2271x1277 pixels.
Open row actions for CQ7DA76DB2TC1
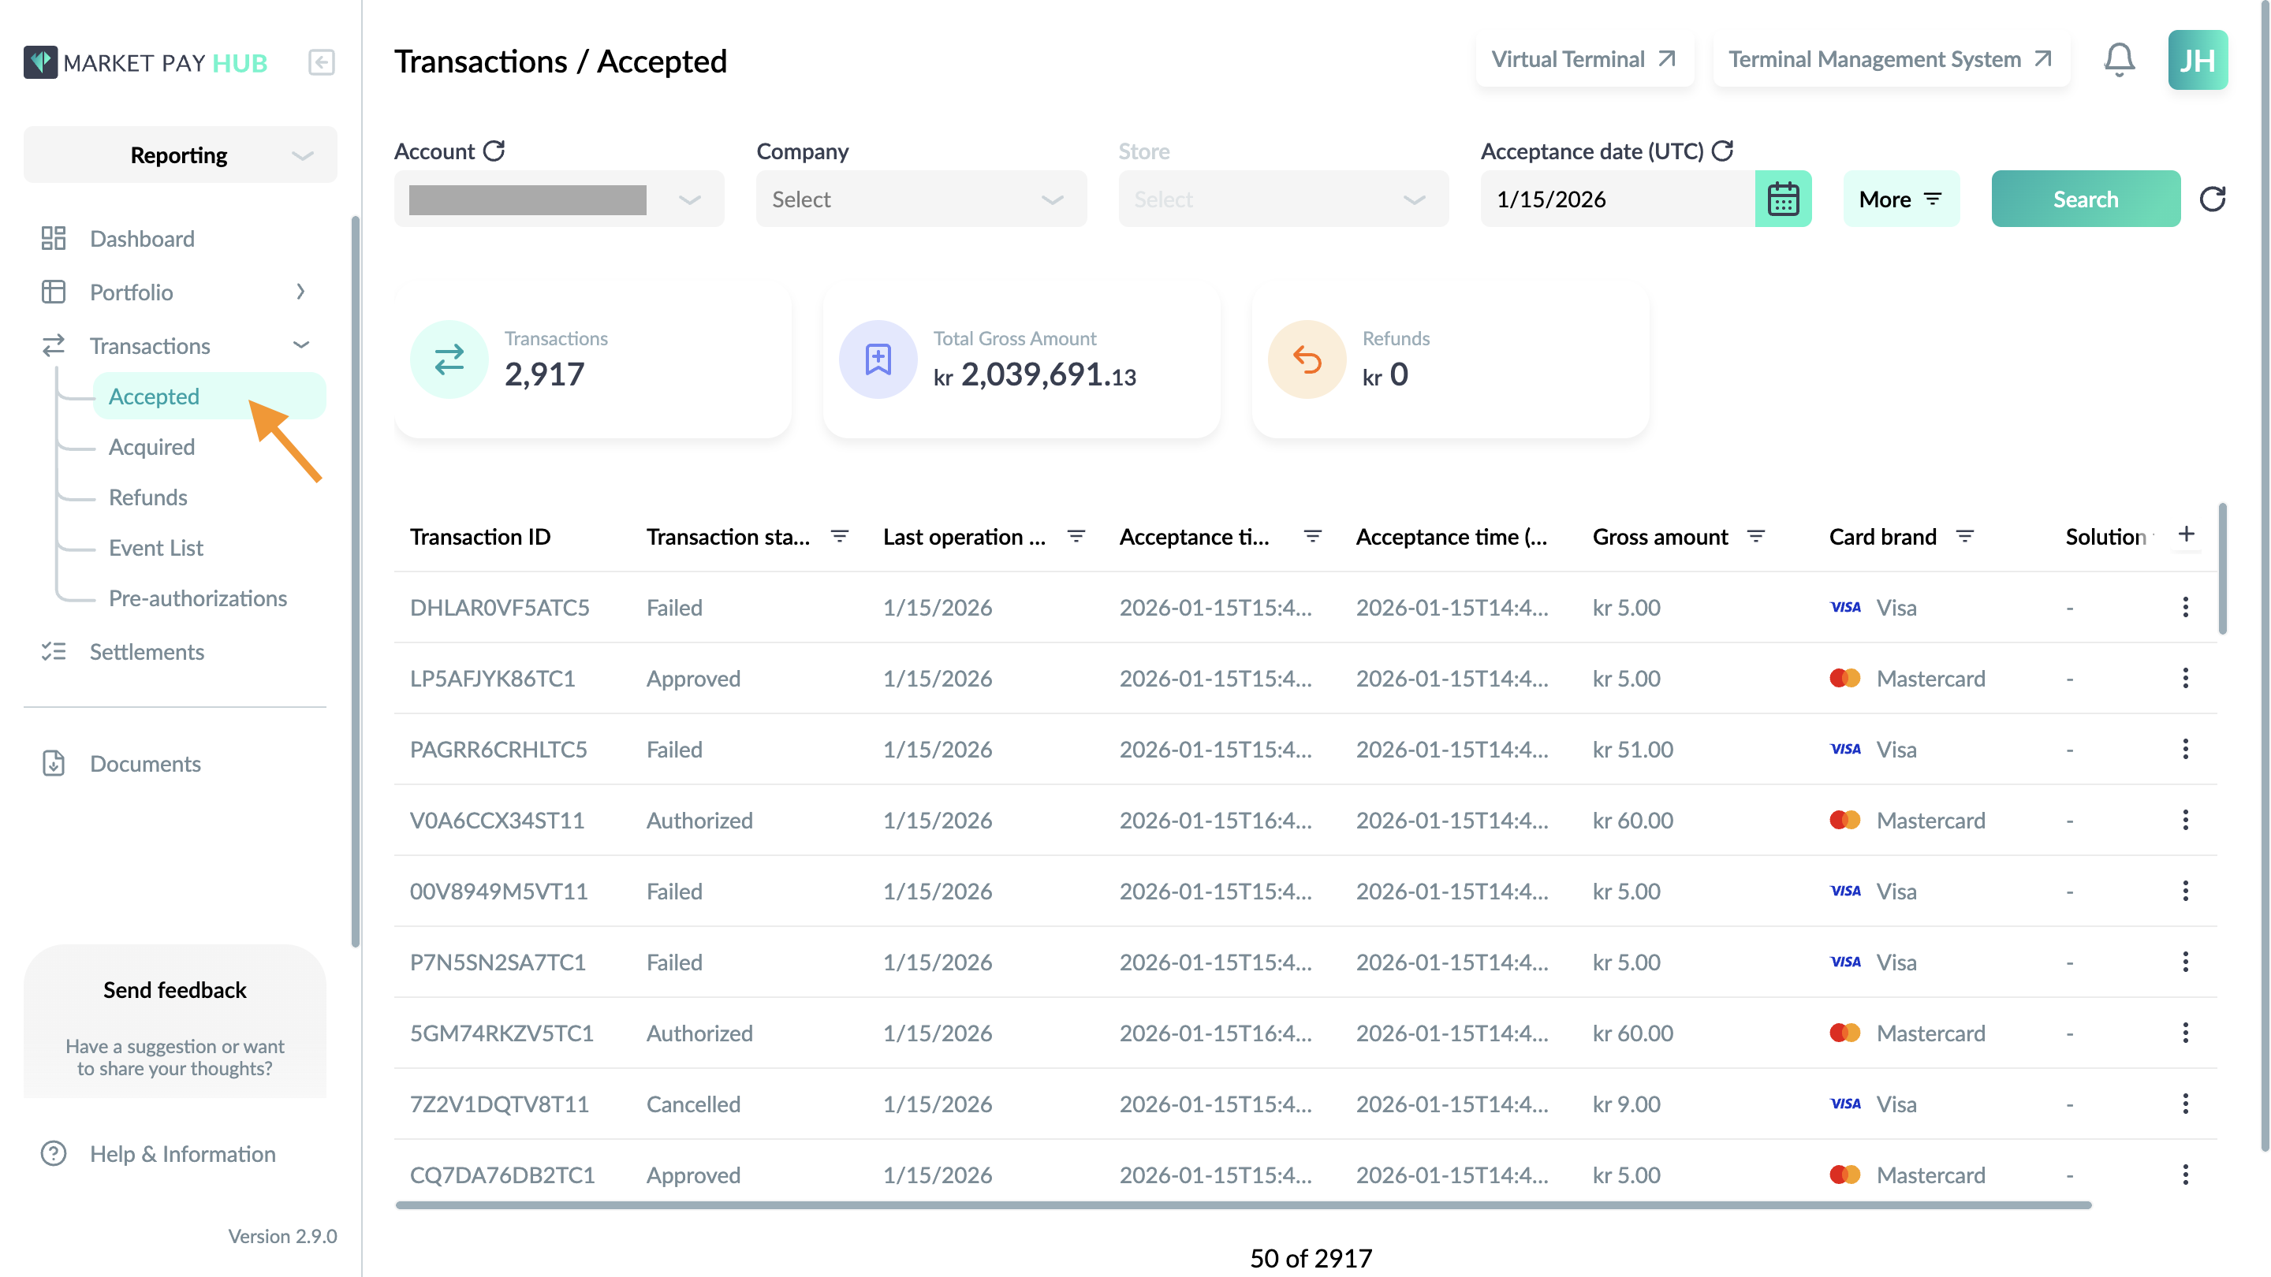click(2184, 1175)
